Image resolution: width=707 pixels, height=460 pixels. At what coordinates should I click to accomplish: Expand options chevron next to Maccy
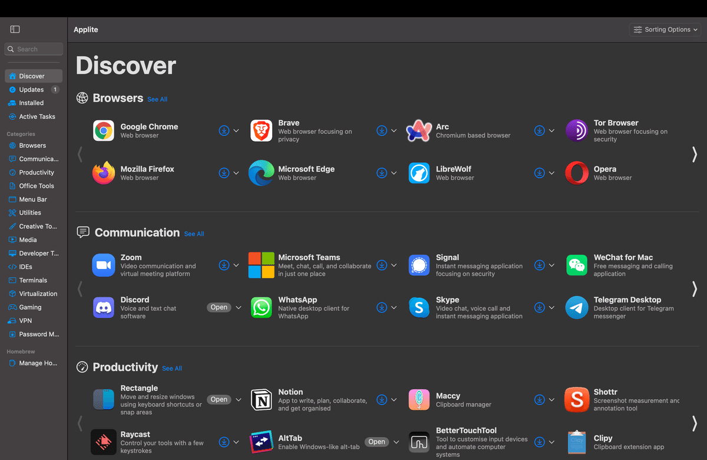point(552,400)
